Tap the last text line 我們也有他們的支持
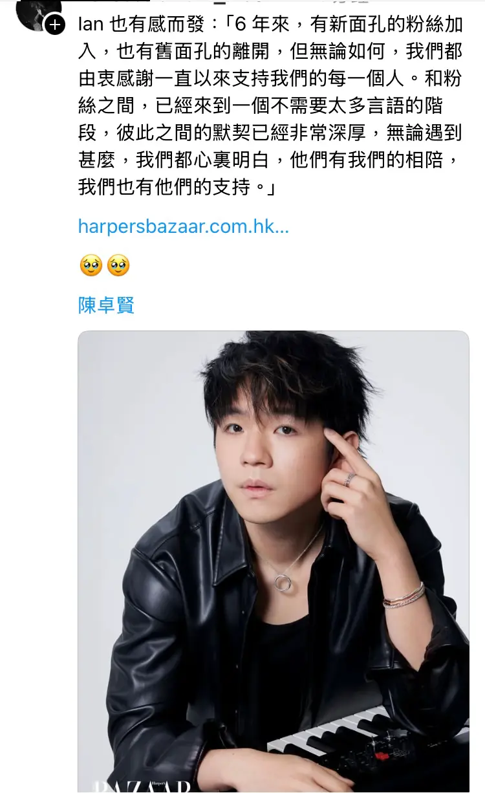The width and height of the screenshot is (485, 793). pos(178,187)
